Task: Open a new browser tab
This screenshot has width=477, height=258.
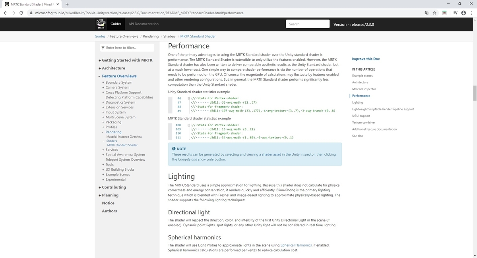Action: 67,4
